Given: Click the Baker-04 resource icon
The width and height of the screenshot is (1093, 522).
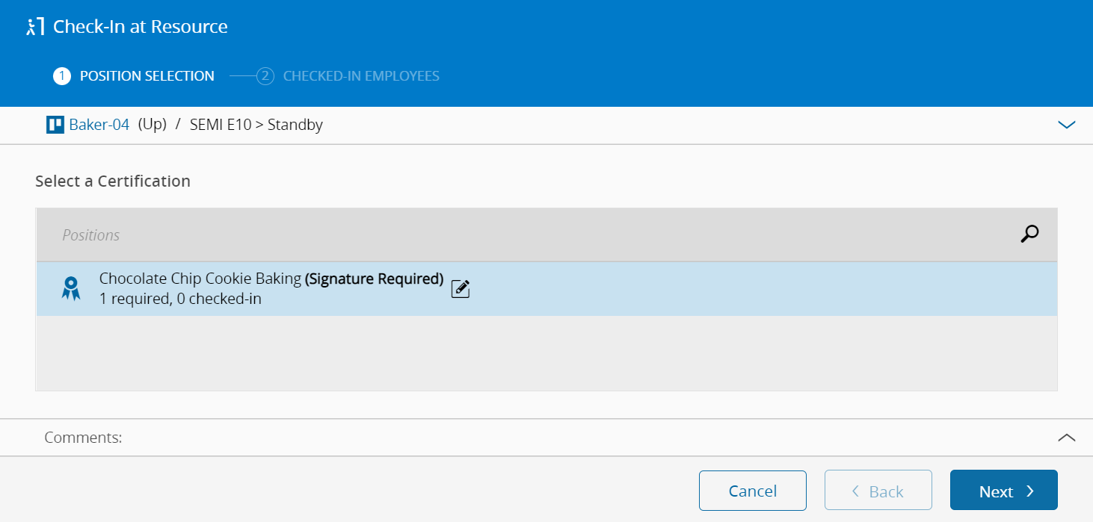Looking at the screenshot, I should point(55,125).
